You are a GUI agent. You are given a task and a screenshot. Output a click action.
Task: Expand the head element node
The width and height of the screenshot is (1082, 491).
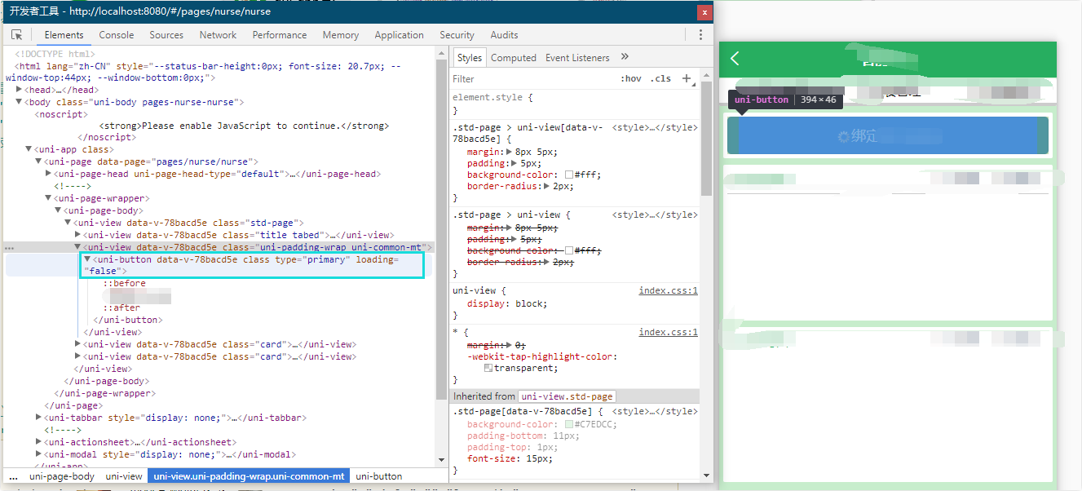20,90
